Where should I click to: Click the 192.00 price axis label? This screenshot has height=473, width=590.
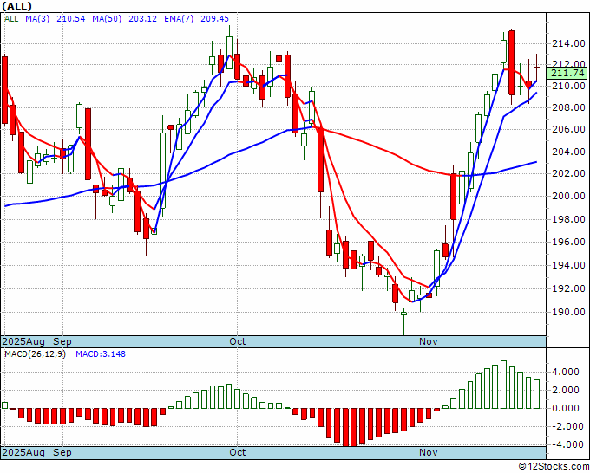568,288
